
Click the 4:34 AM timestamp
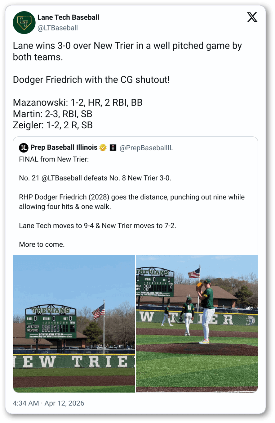(x=26, y=403)
